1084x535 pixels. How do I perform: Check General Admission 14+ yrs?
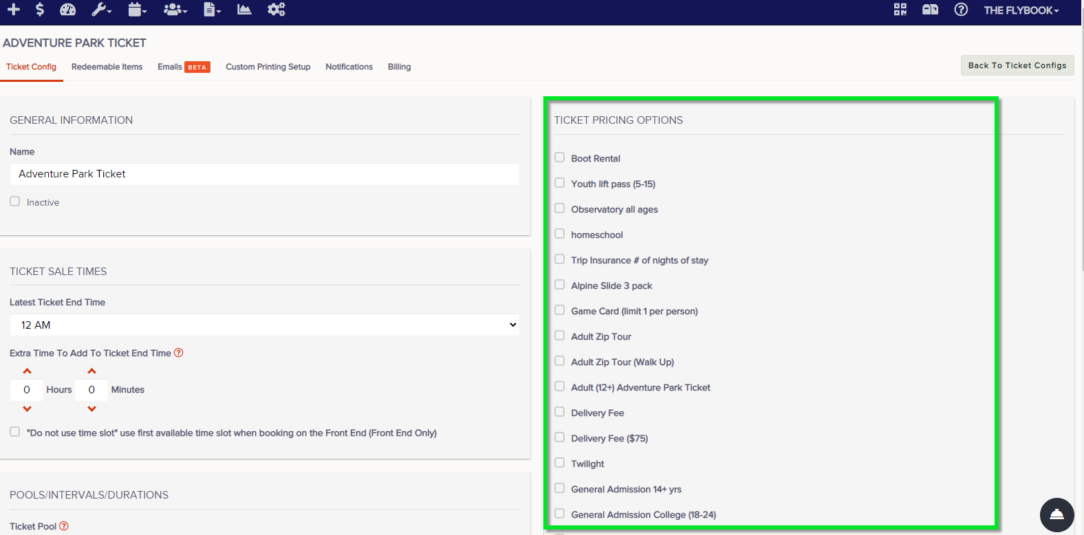pos(560,488)
